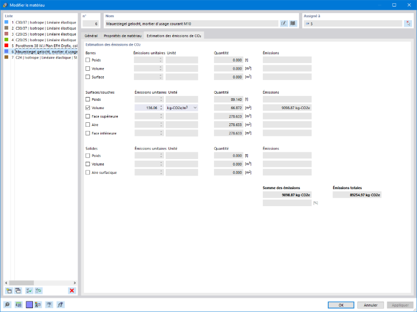This screenshot has height=312, width=417.
Task: Enable Surfaces/couches Poids checkbox
Action: pyautogui.click(x=88, y=99)
